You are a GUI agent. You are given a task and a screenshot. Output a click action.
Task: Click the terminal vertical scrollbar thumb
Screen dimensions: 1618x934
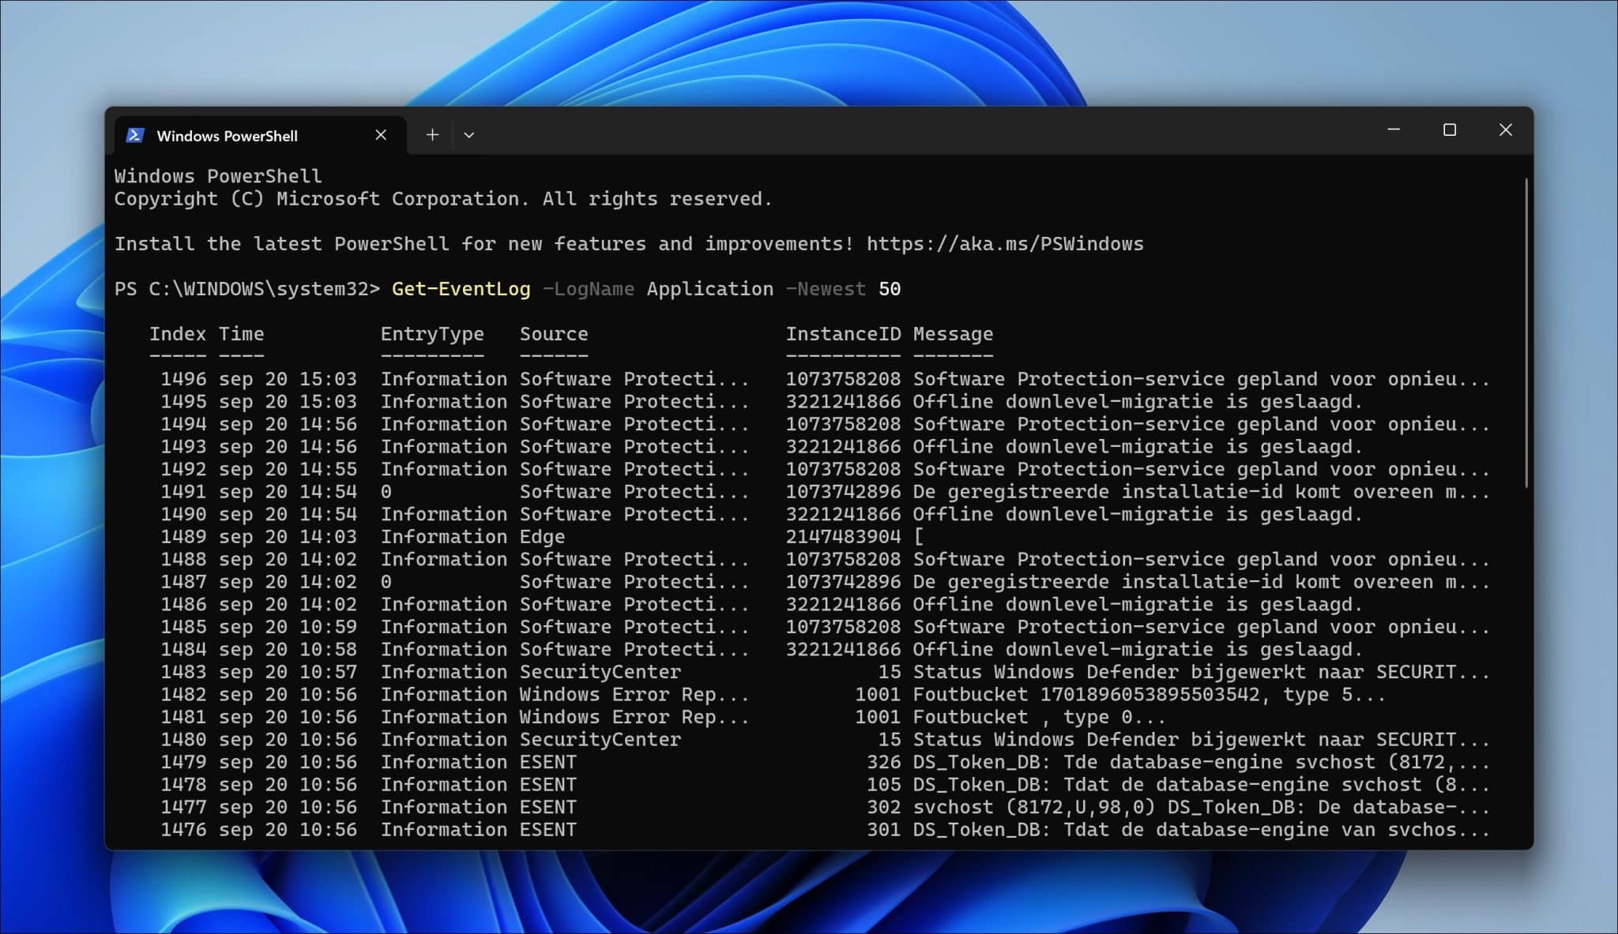coord(1526,332)
